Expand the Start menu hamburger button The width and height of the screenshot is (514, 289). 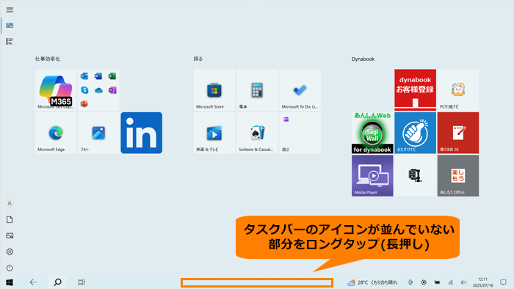click(x=10, y=10)
